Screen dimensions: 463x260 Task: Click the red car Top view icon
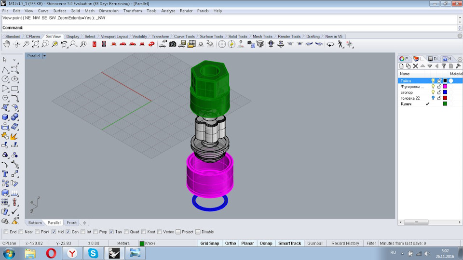pos(94,44)
